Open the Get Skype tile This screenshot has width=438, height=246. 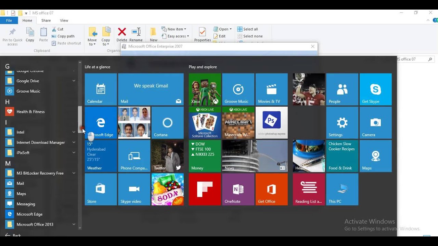click(376, 89)
